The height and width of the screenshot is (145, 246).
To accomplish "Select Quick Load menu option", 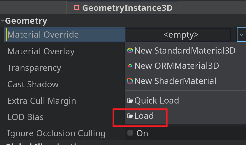I will (x=157, y=100).
